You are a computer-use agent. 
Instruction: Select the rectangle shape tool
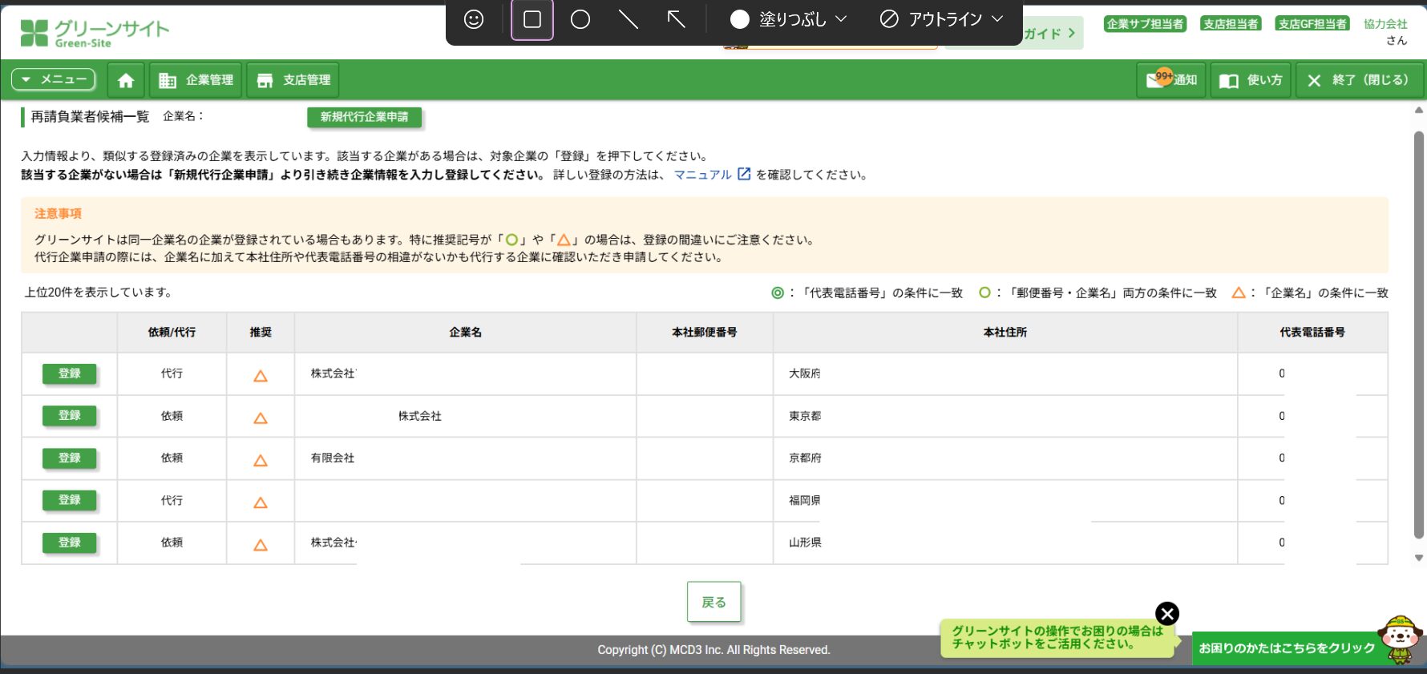(532, 19)
